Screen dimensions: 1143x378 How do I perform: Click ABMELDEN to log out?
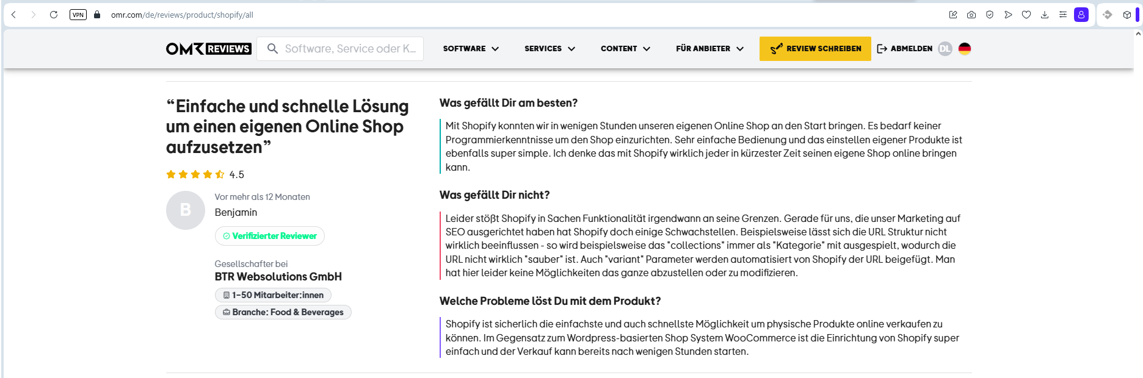[x=905, y=49]
